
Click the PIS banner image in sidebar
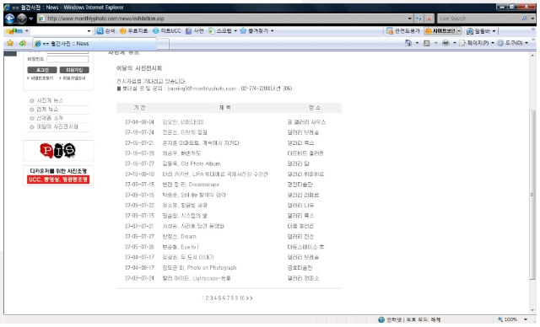coord(58,150)
